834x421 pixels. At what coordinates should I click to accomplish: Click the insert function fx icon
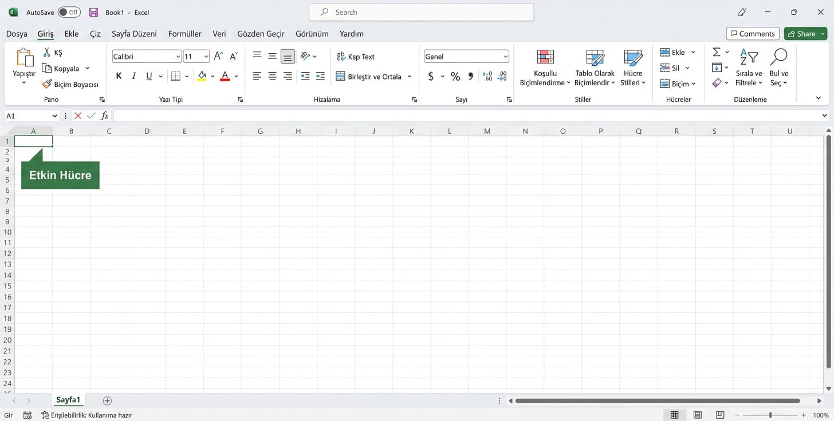(x=105, y=116)
